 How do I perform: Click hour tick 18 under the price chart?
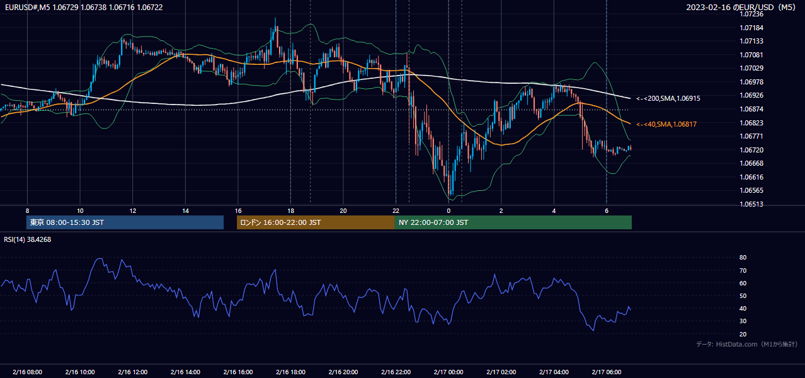point(290,210)
